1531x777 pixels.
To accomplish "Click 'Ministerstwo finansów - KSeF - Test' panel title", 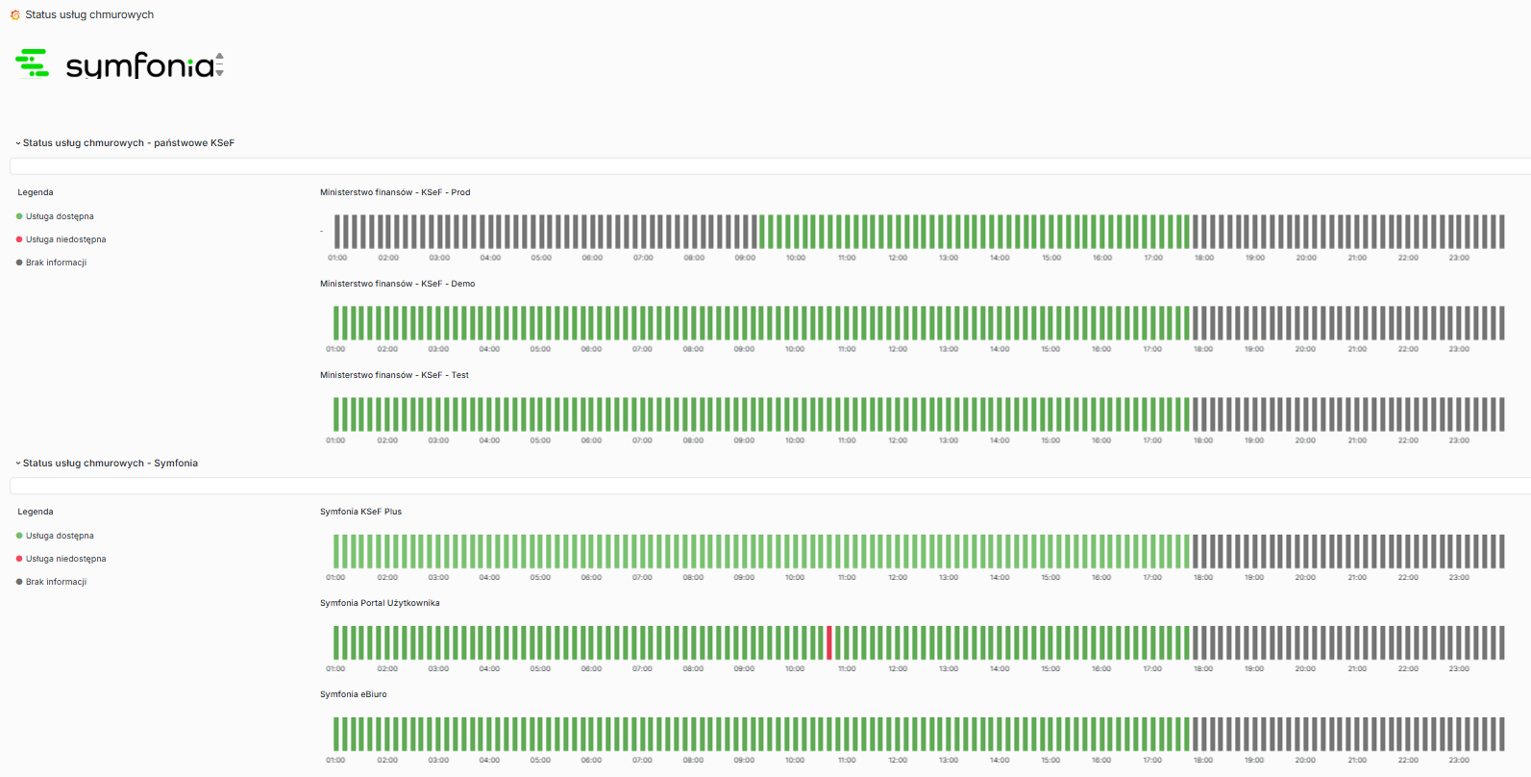I will tap(394, 375).
